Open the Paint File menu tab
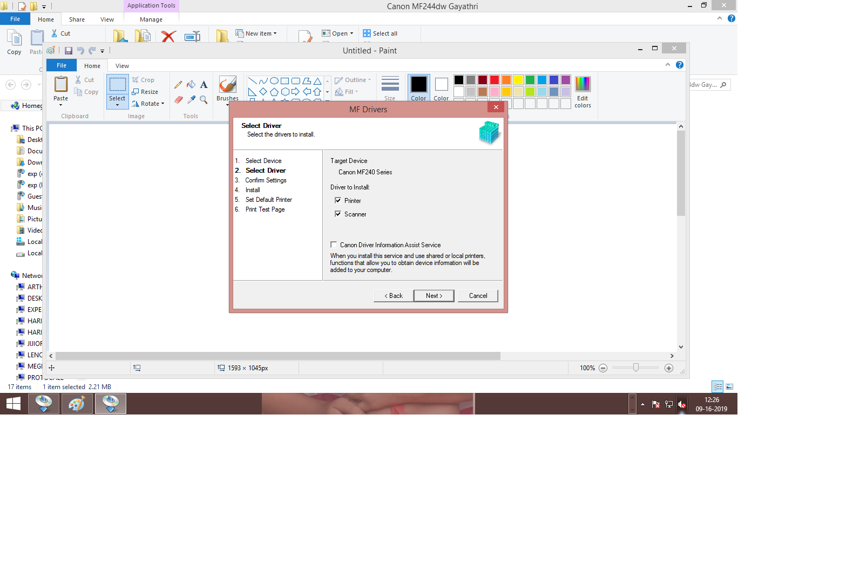Image resolution: width=860 pixels, height=564 pixels. pyautogui.click(x=62, y=65)
